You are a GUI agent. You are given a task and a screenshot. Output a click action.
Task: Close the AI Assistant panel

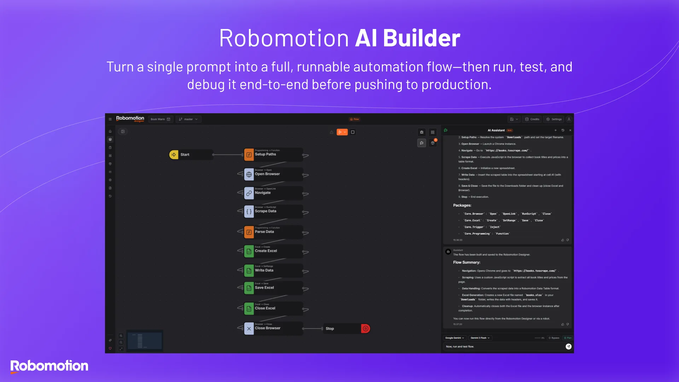[570, 130]
